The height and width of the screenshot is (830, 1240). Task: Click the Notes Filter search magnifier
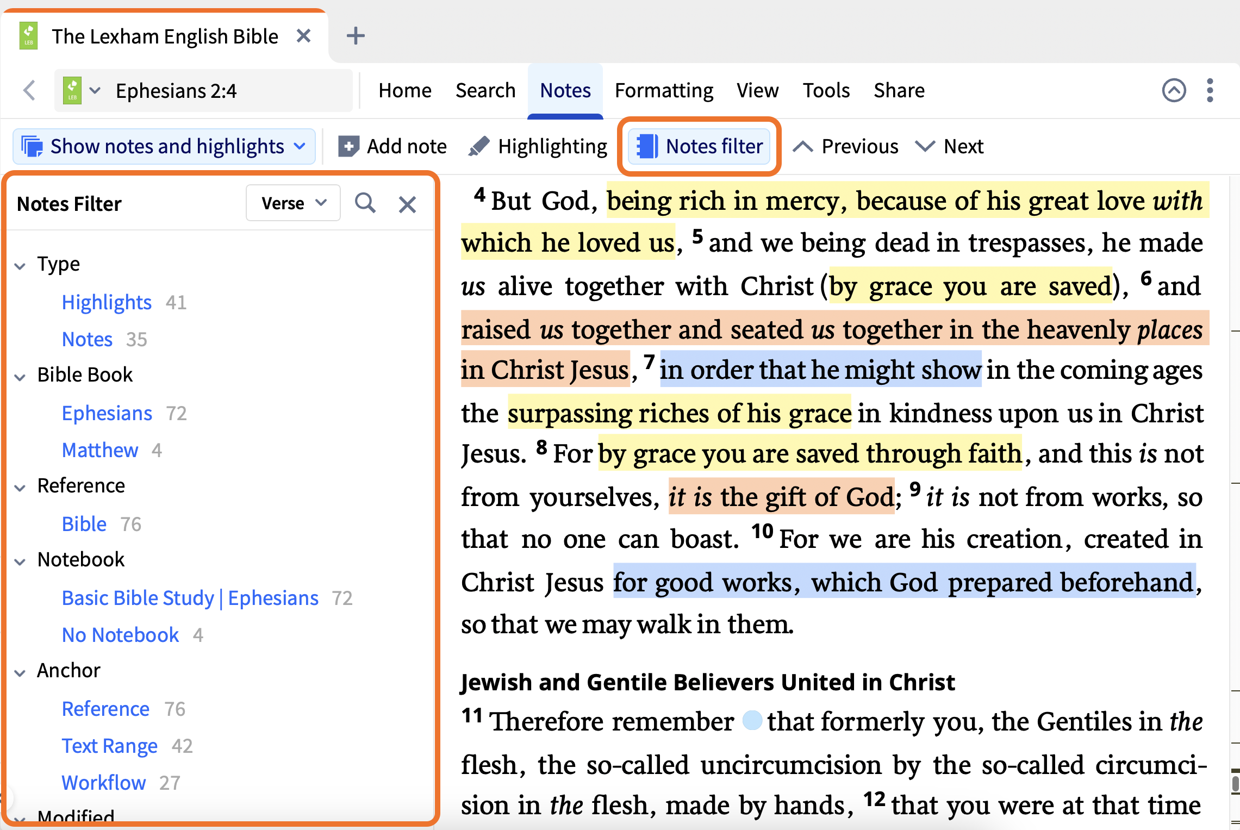(x=365, y=203)
